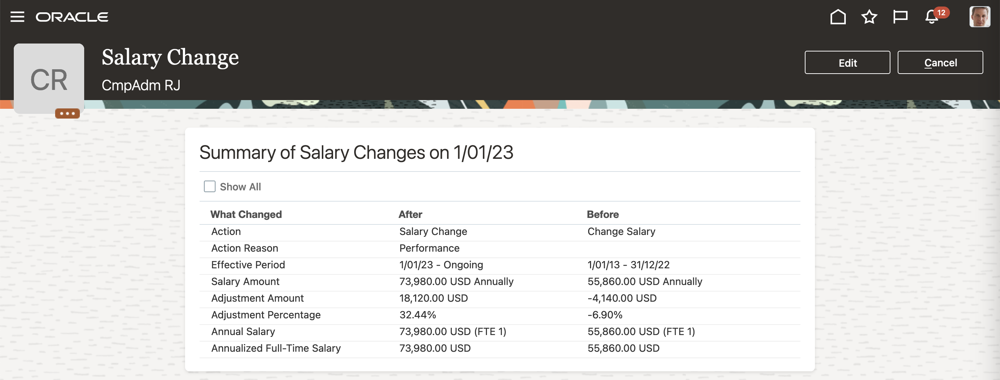Enable the Show All checkbox
Image resolution: width=1000 pixels, height=380 pixels.
pyautogui.click(x=210, y=186)
